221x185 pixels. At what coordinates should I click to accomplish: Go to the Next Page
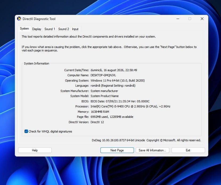tap(117, 150)
